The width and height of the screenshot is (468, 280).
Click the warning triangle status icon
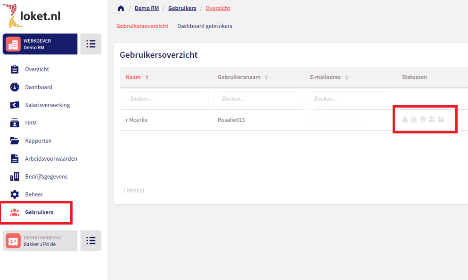click(405, 120)
